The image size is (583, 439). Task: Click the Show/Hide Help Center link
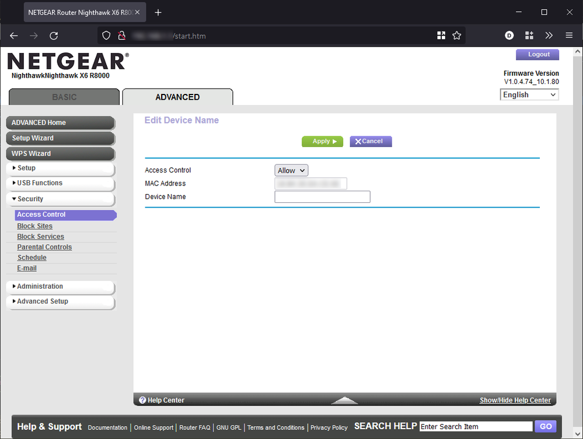click(x=515, y=400)
